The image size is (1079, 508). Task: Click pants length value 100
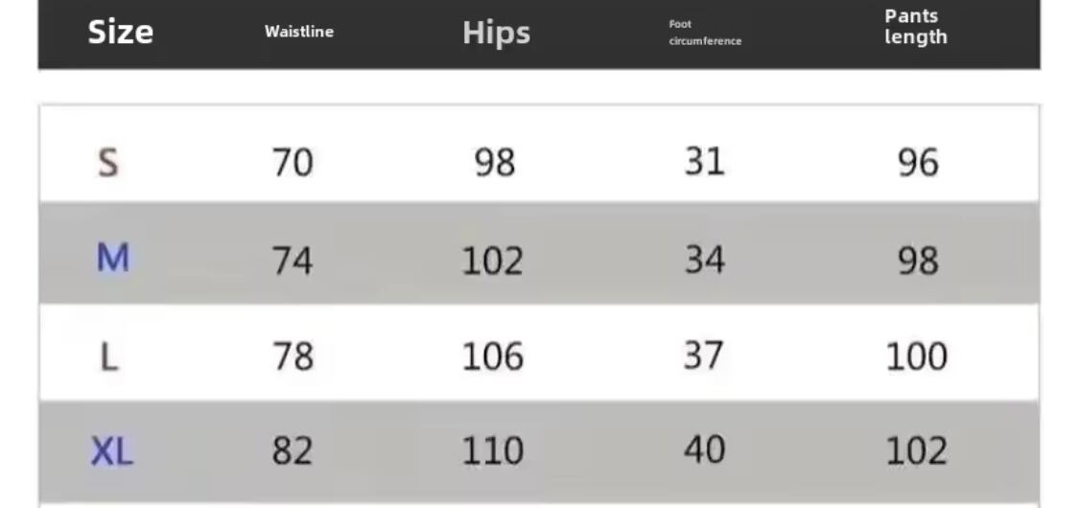(916, 357)
